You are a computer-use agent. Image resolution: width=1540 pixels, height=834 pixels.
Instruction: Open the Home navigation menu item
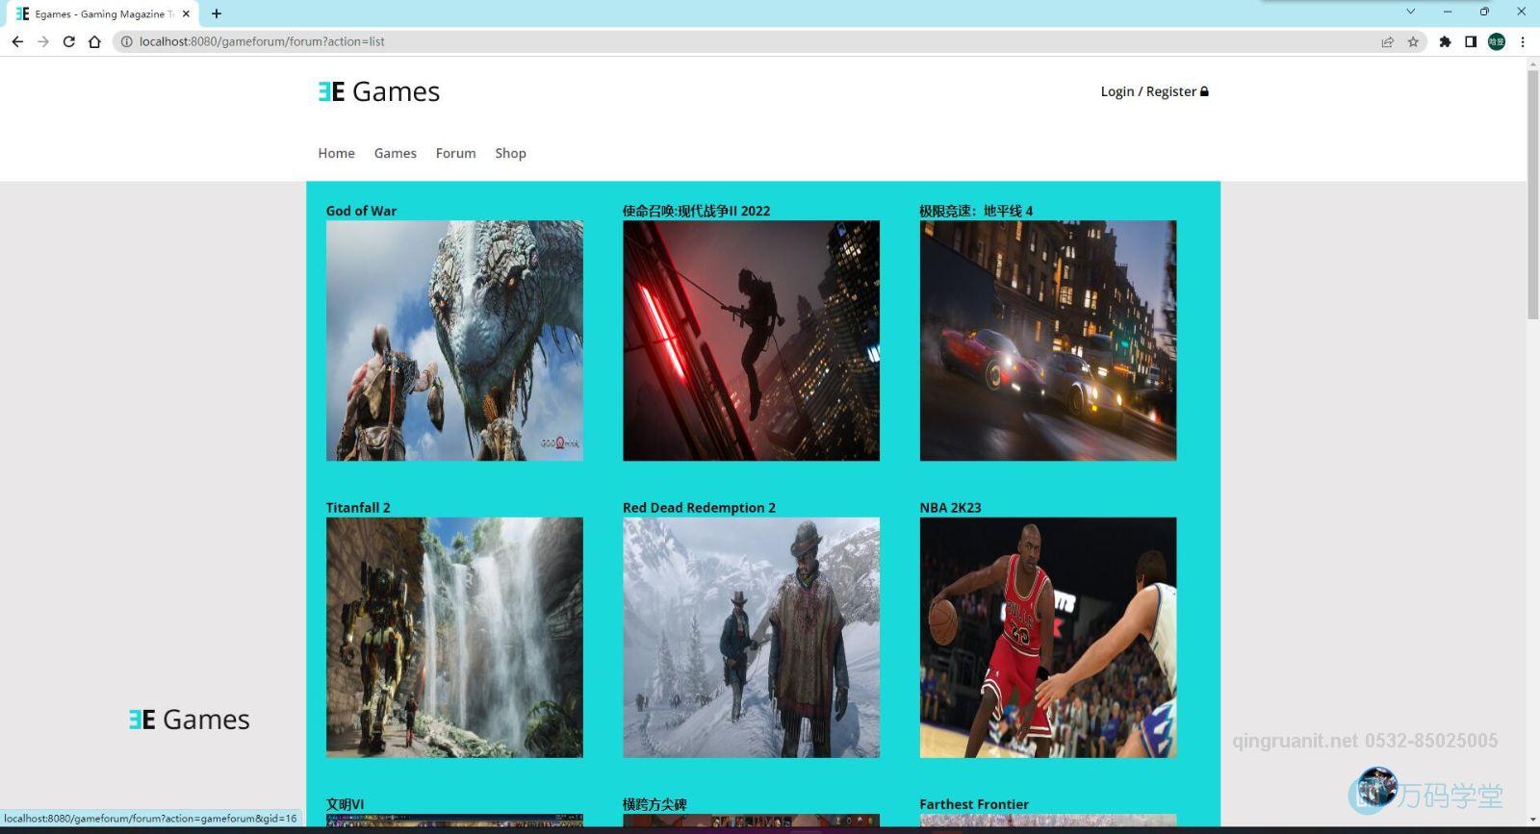pyautogui.click(x=336, y=153)
